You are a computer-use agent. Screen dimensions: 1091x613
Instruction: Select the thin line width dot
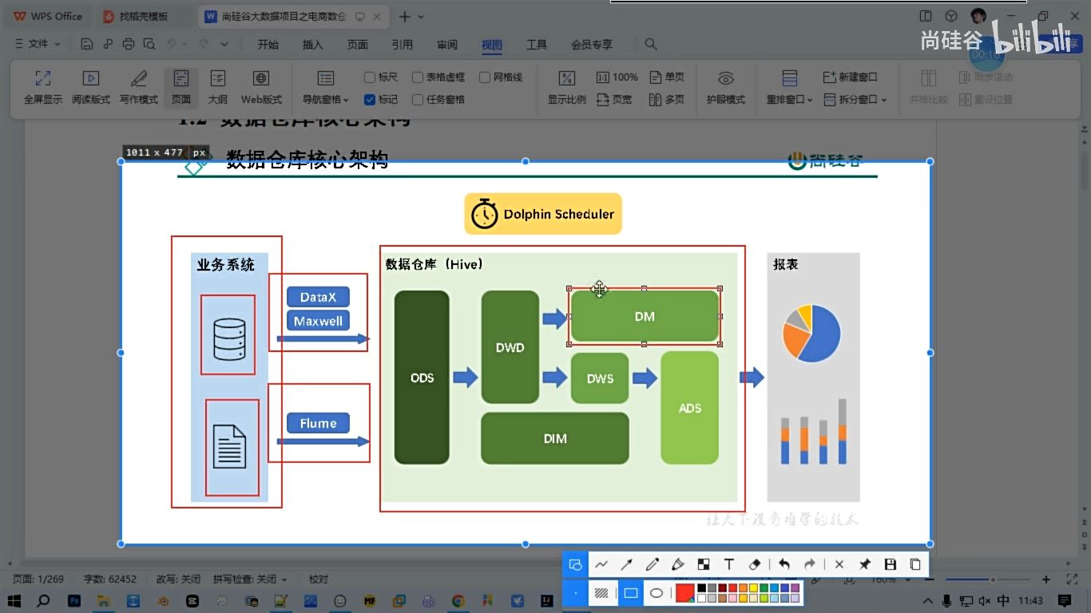[x=575, y=593]
